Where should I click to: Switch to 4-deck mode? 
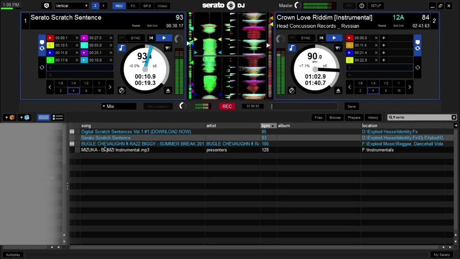(103, 6)
